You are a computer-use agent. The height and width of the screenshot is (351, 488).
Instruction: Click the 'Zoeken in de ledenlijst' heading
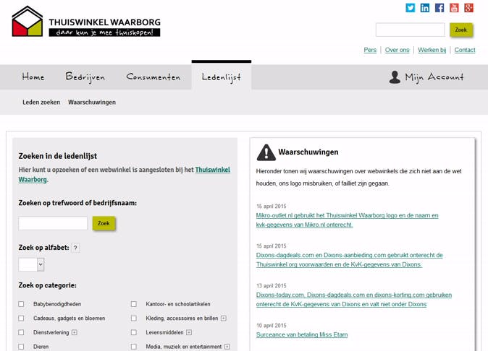click(58, 156)
